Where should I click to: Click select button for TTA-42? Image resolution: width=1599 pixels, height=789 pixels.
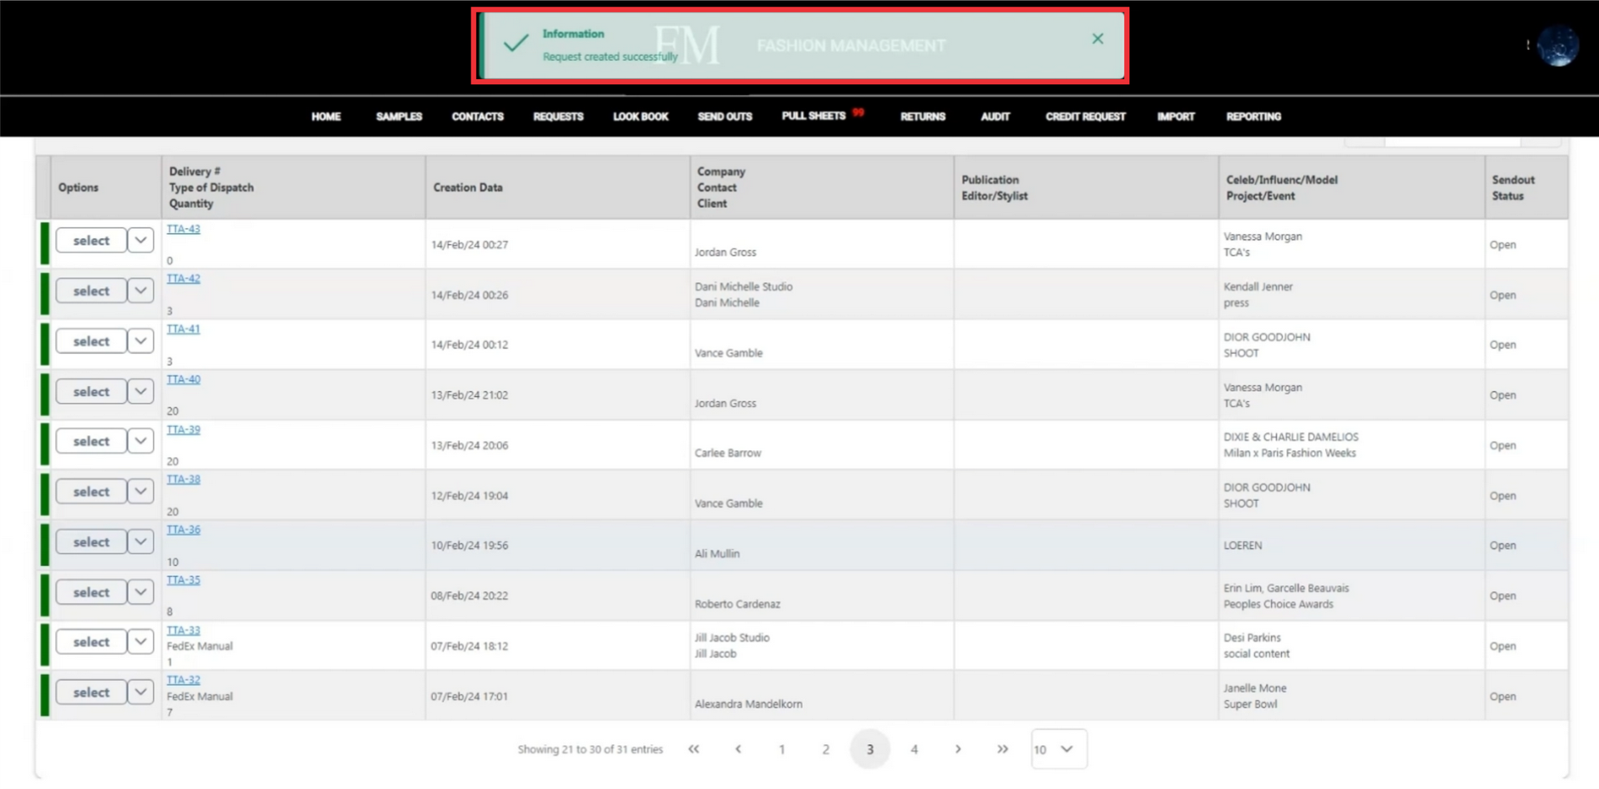click(91, 290)
